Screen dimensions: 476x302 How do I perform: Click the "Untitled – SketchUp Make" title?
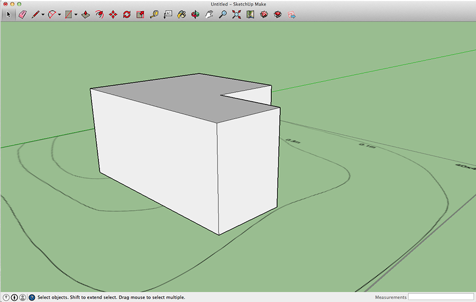[x=239, y=4]
